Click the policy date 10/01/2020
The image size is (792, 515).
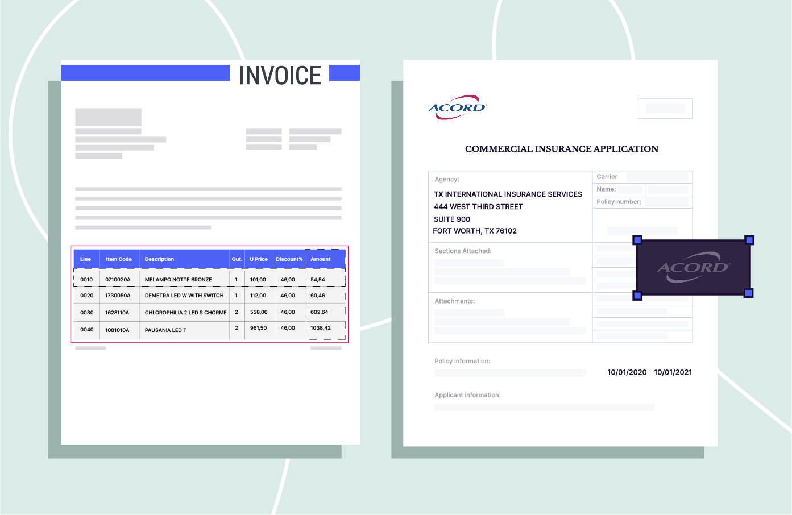(x=626, y=372)
